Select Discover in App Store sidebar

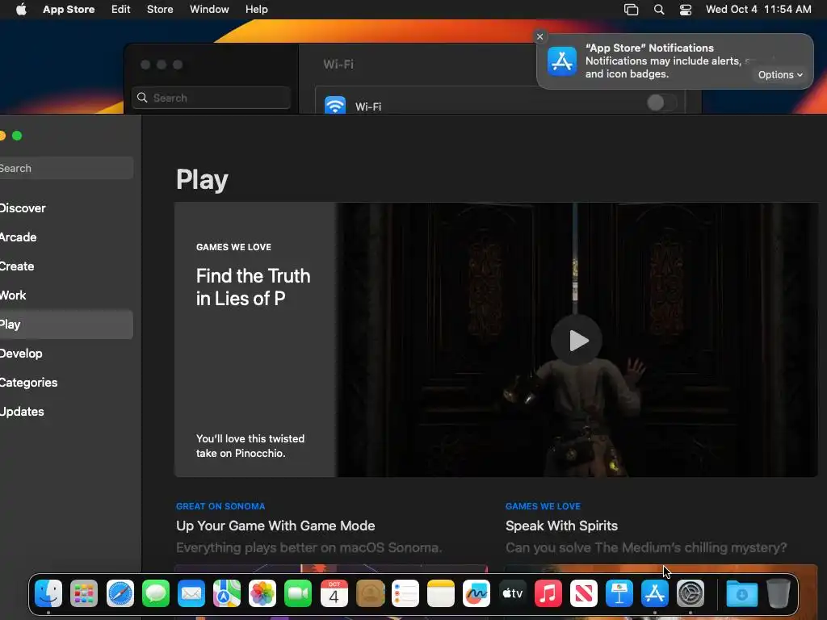coord(65,208)
